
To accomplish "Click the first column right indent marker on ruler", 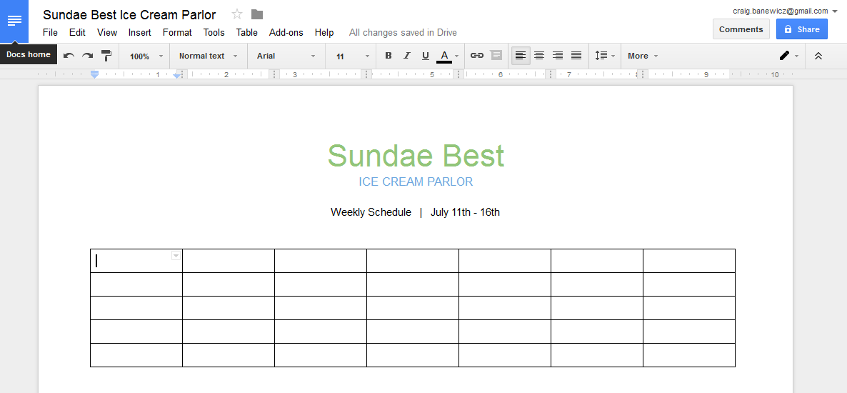I will (177, 76).
